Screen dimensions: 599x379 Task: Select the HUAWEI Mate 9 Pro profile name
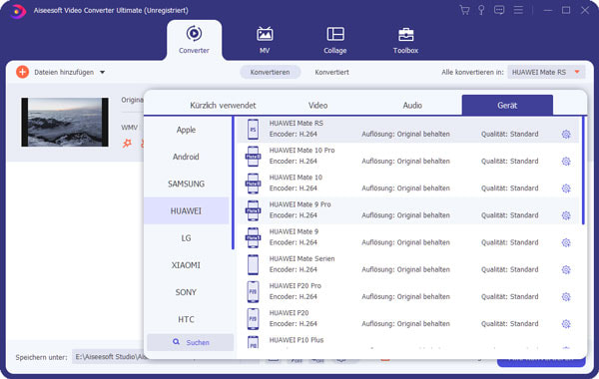pos(299,204)
